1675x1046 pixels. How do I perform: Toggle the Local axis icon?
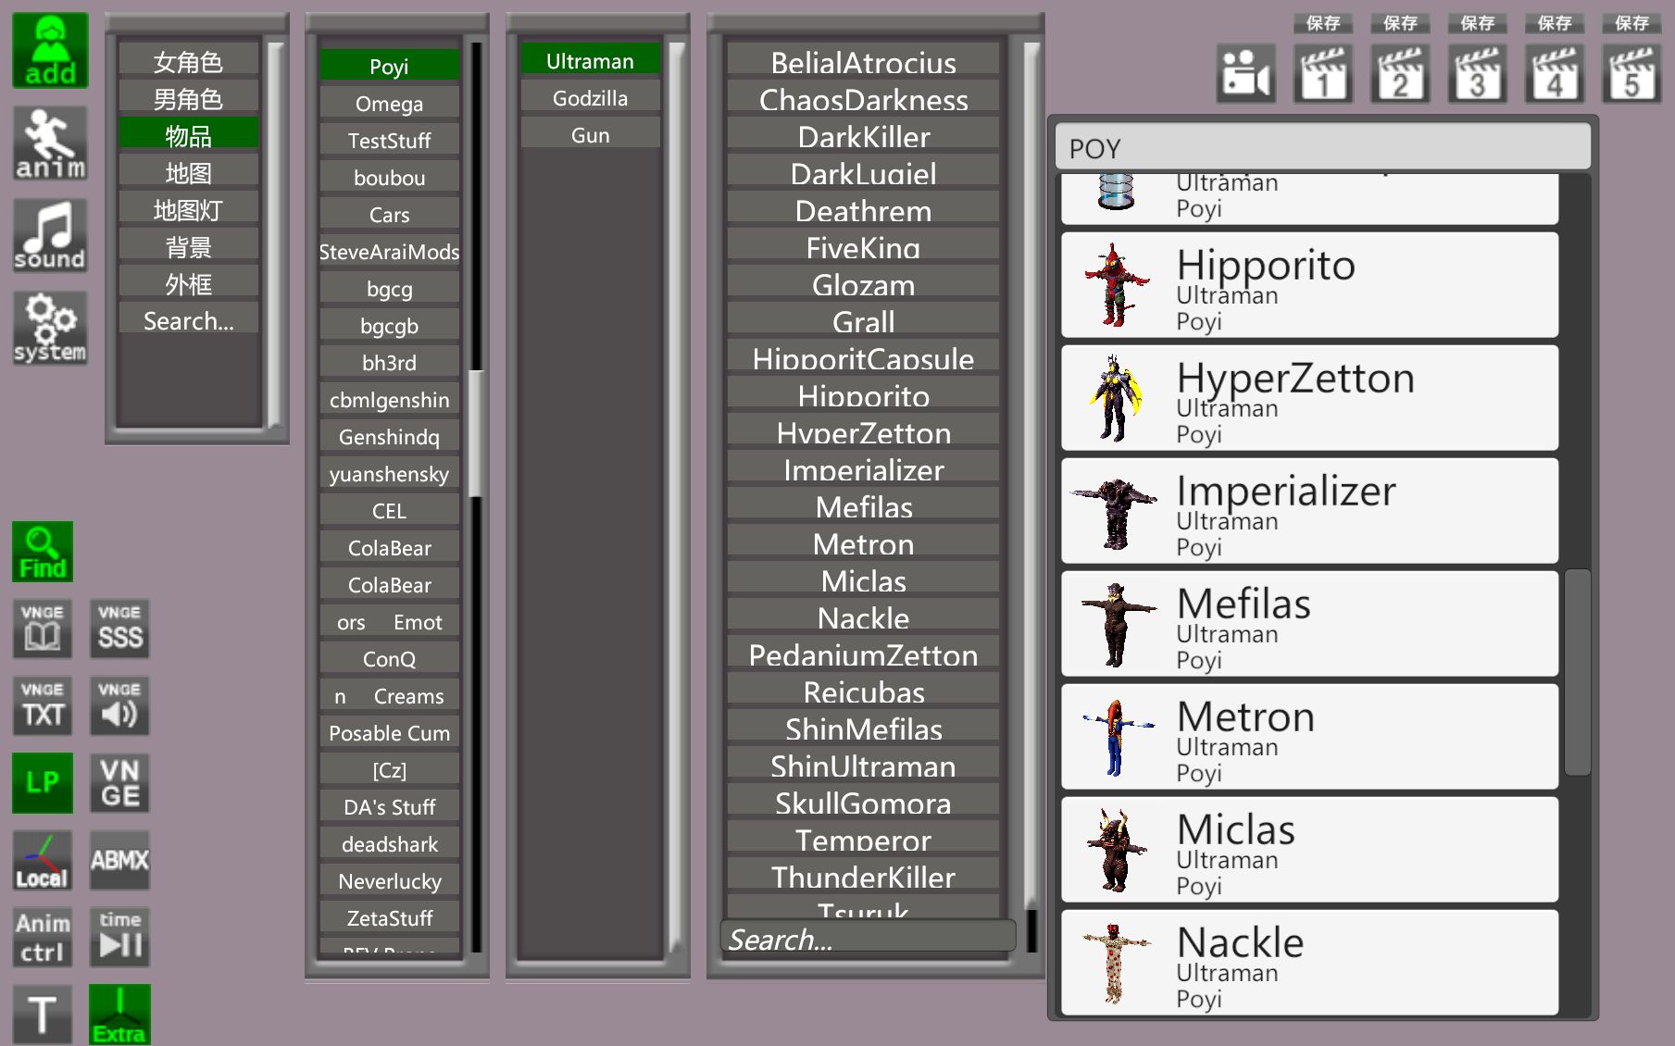pos(43,860)
